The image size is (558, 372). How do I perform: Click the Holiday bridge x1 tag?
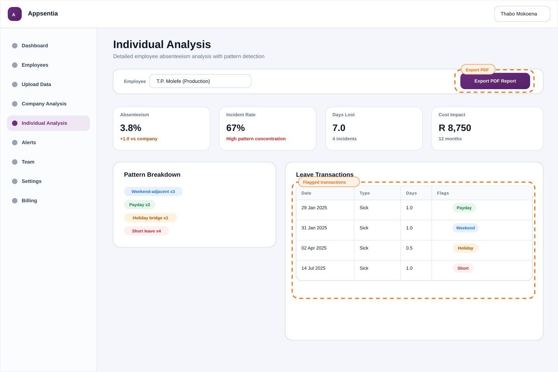(150, 218)
